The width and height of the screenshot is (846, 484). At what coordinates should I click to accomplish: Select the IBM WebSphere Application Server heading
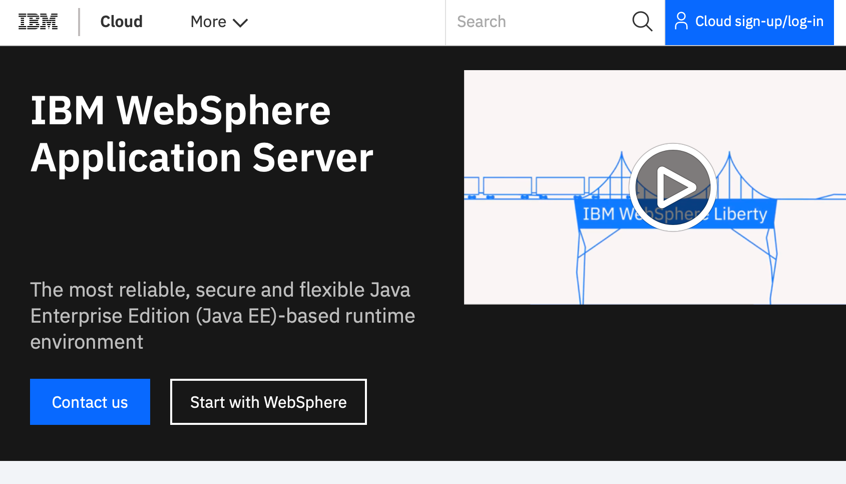pyautogui.click(x=202, y=134)
